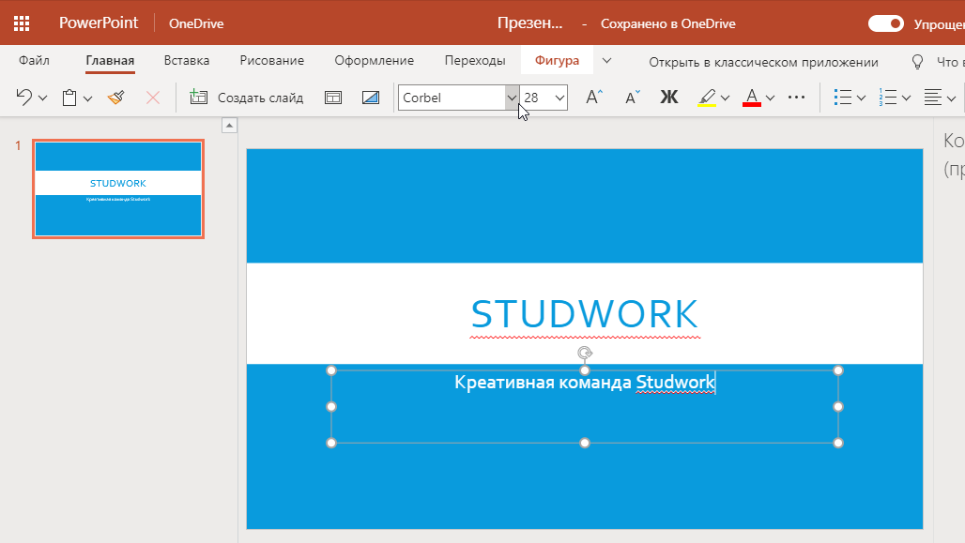Click the Создать слайд button
Screen dimensions: 965x543
point(247,98)
